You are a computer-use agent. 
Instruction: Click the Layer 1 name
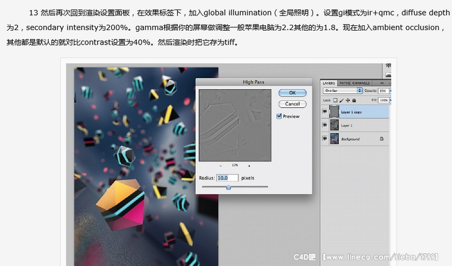pos(347,126)
